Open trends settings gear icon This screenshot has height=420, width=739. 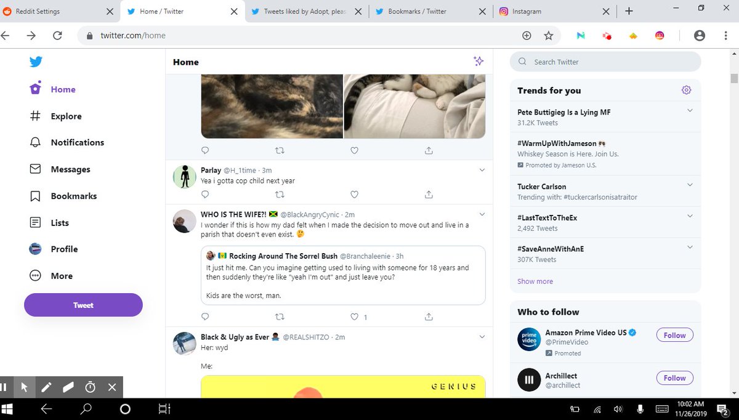click(x=687, y=90)
